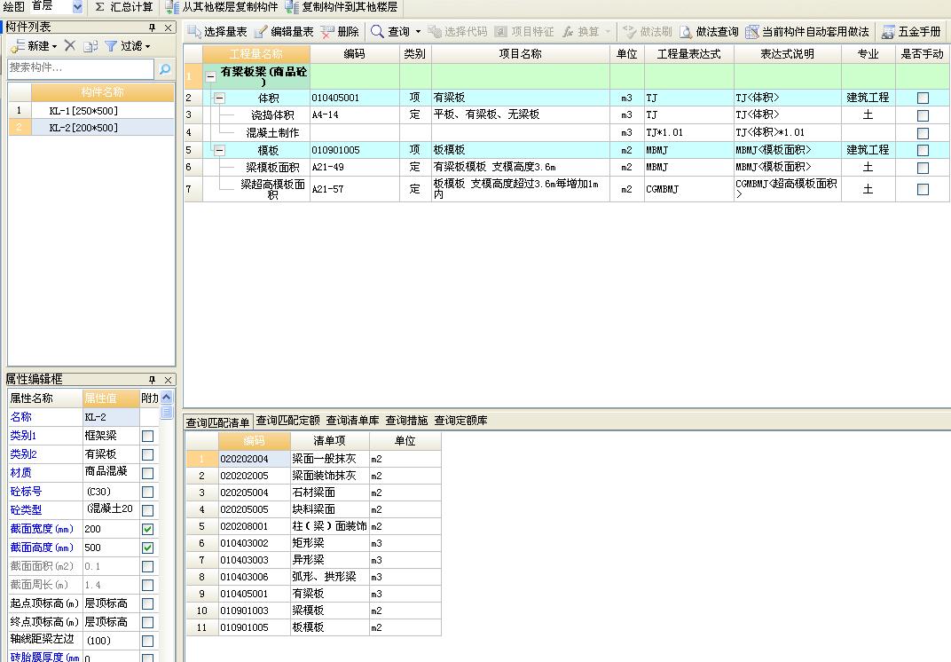
Task: Click the 名称 value field KL-2
Action: [111, 417]
